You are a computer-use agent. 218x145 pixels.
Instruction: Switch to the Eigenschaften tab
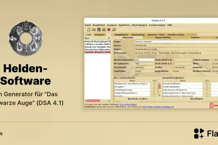coord(163,37)
